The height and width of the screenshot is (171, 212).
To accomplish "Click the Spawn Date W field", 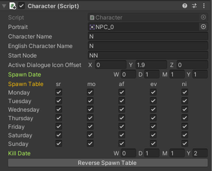I will [128, 75].
